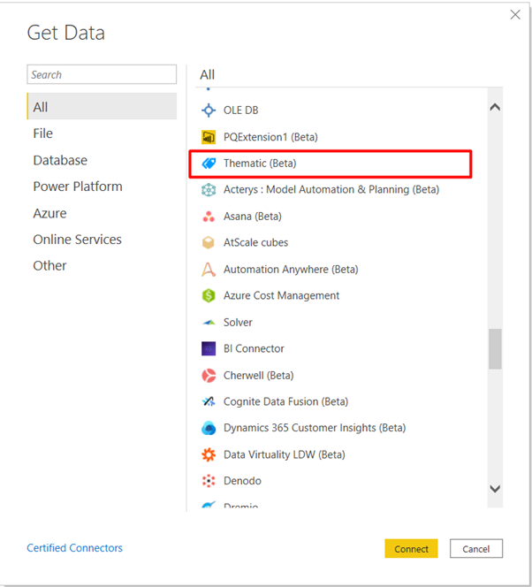The height and width of the screenshot is (587, 532).
Task: Select PQExtension1 (Beta) label
Action: click(x=270, y=137)
